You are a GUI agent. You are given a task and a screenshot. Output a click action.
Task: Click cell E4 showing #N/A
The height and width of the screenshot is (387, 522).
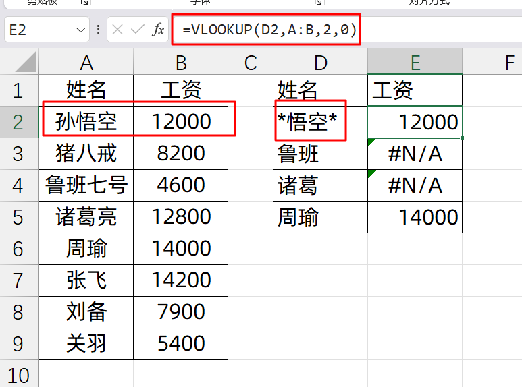(x=415, y=185)
